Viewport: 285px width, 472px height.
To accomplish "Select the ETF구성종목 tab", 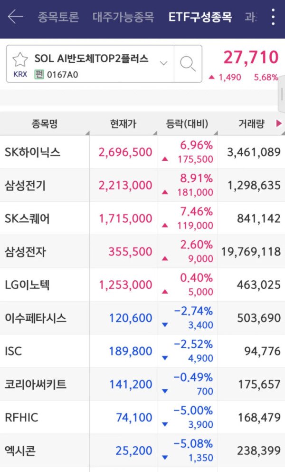I will point(200,17).
